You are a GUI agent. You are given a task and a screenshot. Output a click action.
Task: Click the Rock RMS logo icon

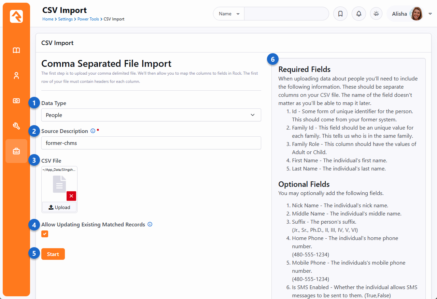pos(16,16)
